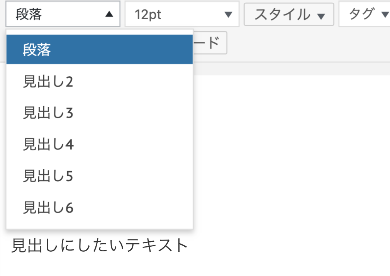Open the 12pt font size dropdown
The image size is (390, 276).
point(182,14)
